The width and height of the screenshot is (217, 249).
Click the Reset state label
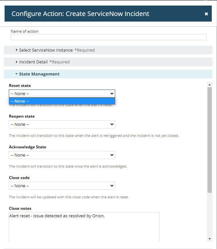[20, 86]
